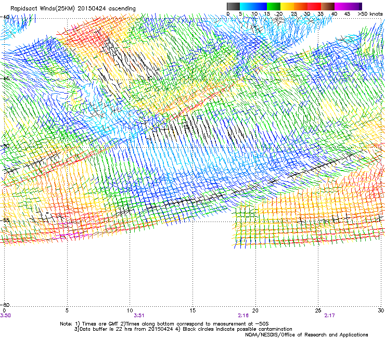Click the '>50 knots' legend label
The height and width of the screenshot is (338, 385).
coord(370,14)
